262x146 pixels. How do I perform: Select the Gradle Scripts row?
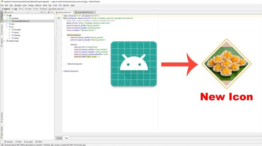pos(28,41)
